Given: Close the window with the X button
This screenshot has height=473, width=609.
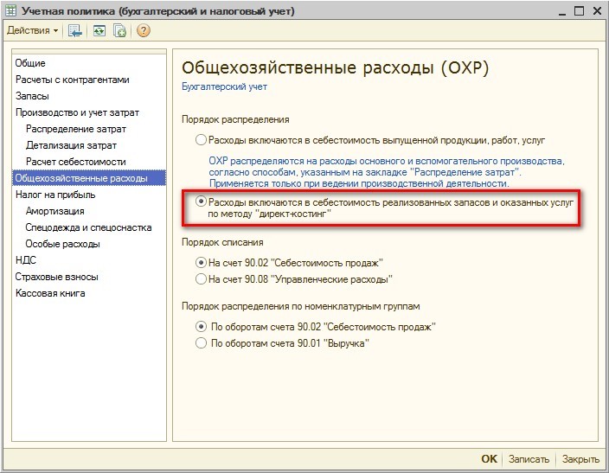Looking at the screenshot, I should pyautogui.click(x=598, y=11).
